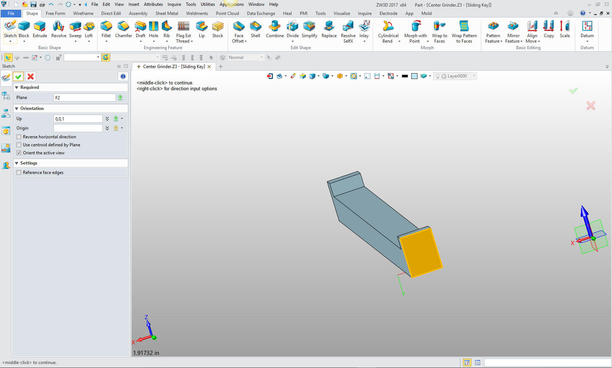Choose the Simplify tool
This screenshot has width=612, height=368.
point(309,29)
